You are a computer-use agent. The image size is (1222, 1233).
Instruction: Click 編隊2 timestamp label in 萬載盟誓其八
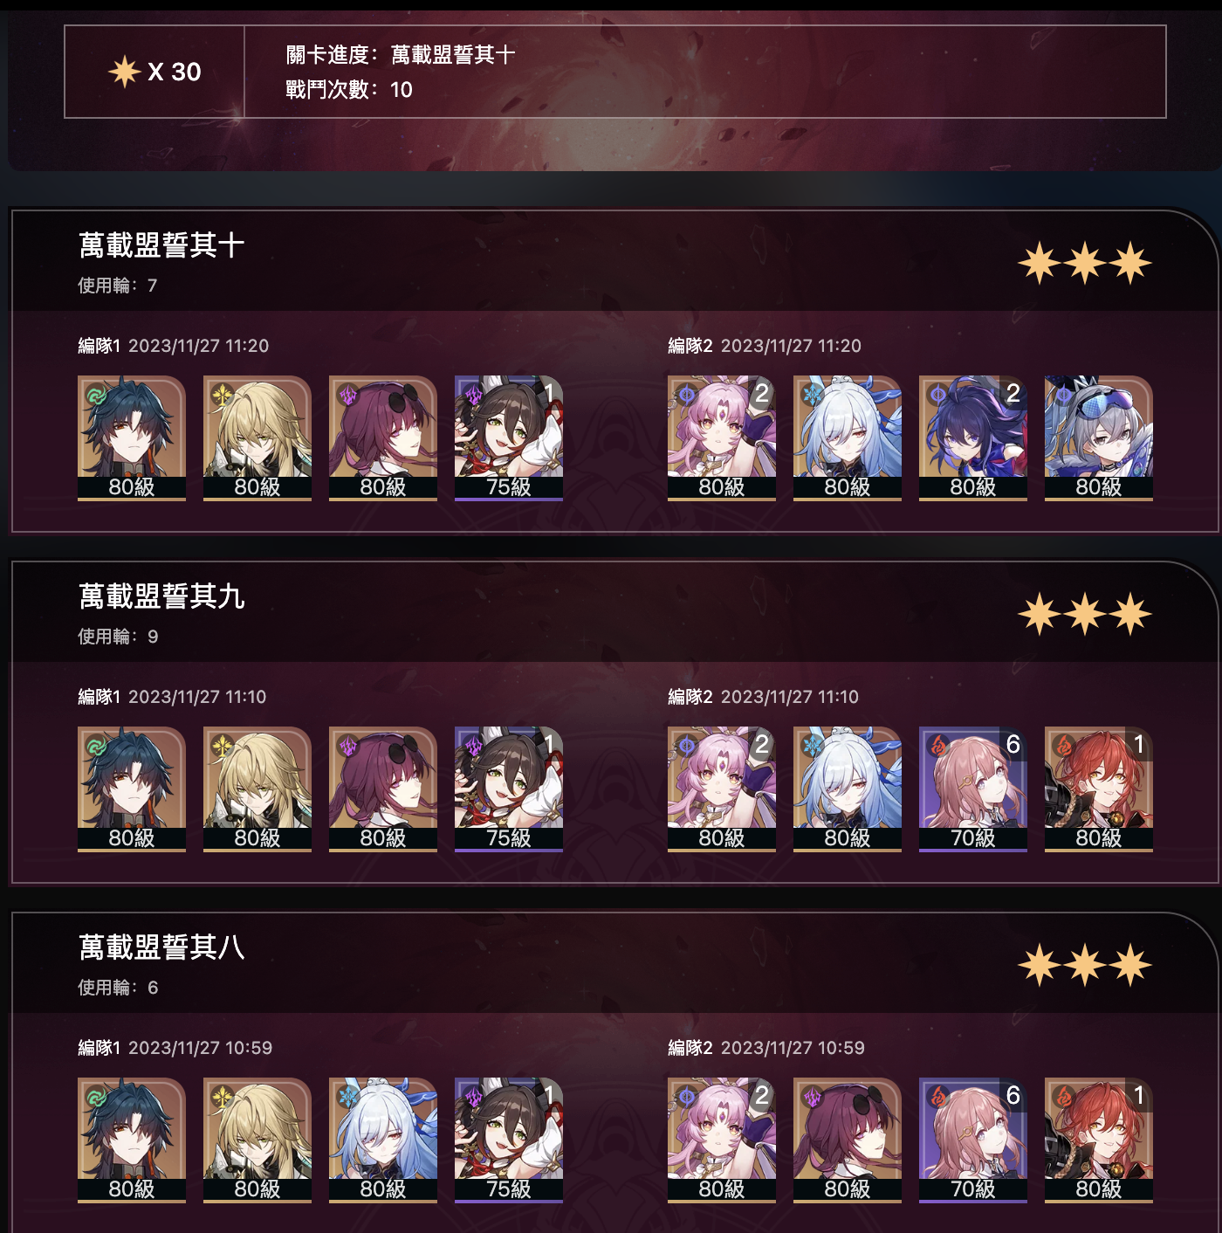pyautogui.click(x=766, y=1048)
